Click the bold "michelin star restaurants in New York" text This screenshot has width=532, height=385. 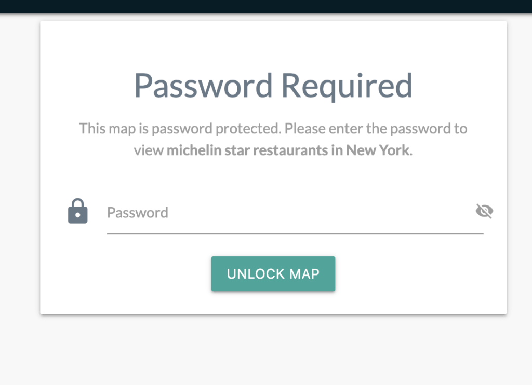tap(288, 151)
